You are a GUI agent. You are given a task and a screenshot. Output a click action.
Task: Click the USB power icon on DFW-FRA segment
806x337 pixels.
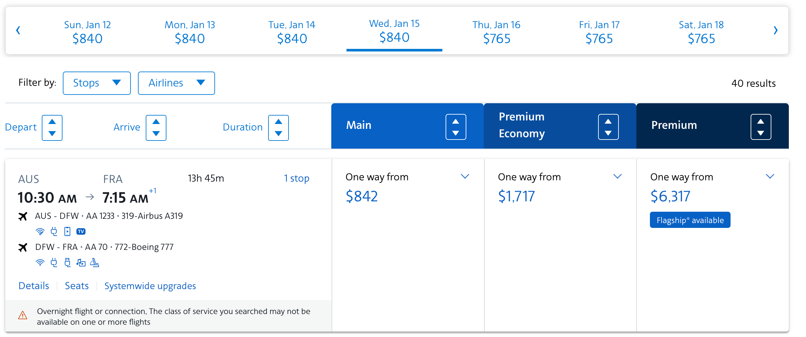[x=67, y=263]
